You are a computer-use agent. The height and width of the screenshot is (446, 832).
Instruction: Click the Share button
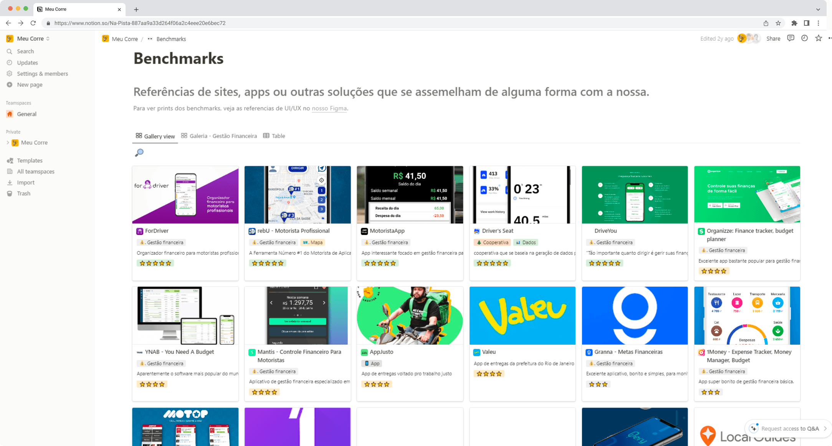tap(773, 39)
